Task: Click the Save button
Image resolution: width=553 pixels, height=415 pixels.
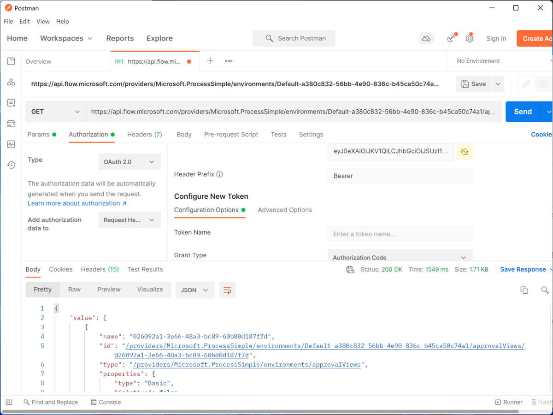Action: point(473,84)
